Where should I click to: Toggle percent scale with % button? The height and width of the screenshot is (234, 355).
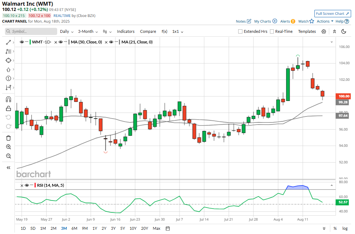(335, 228)
